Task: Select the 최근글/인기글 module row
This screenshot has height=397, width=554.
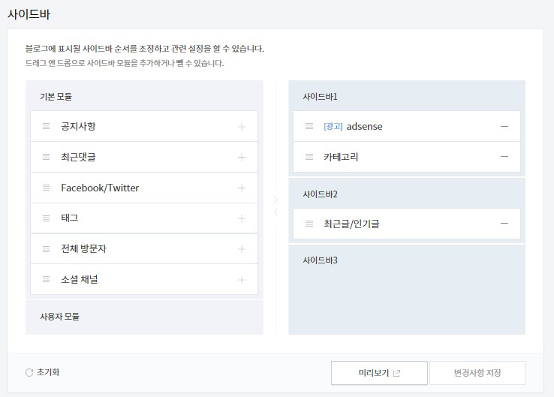Action: coord(407,224)
